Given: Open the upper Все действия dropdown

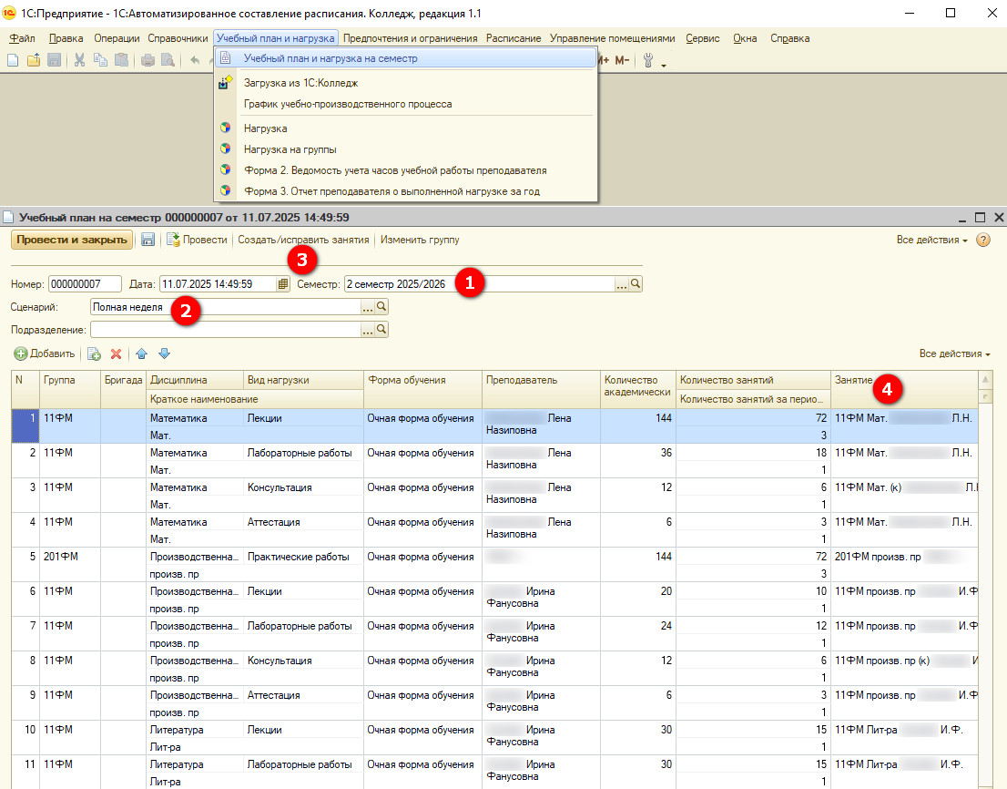Looking at the screenshot, I should coord(931,240).
